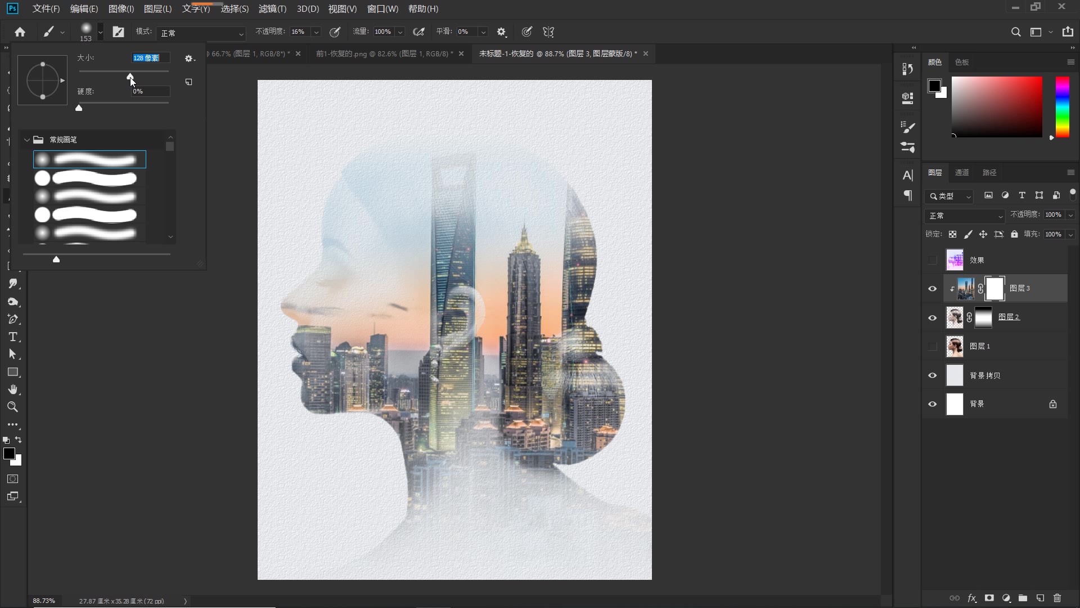
Task: Collapse the 常规画笔 brush group
Action: click(x=26, y=139)
